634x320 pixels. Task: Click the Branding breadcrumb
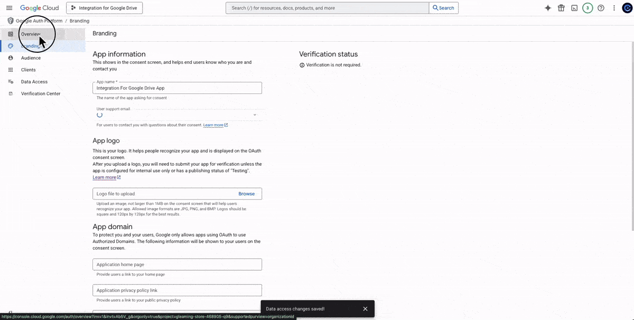79,21
